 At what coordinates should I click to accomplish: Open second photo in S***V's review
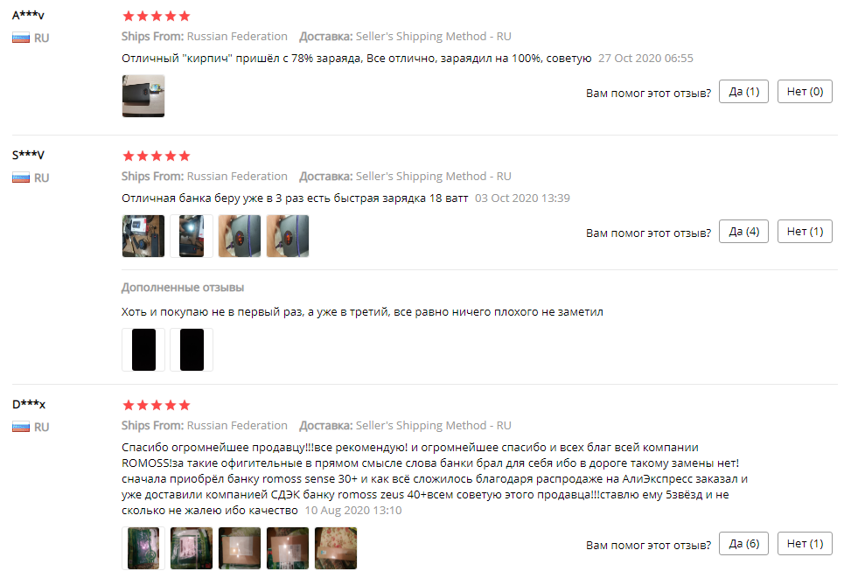(191, 236)
